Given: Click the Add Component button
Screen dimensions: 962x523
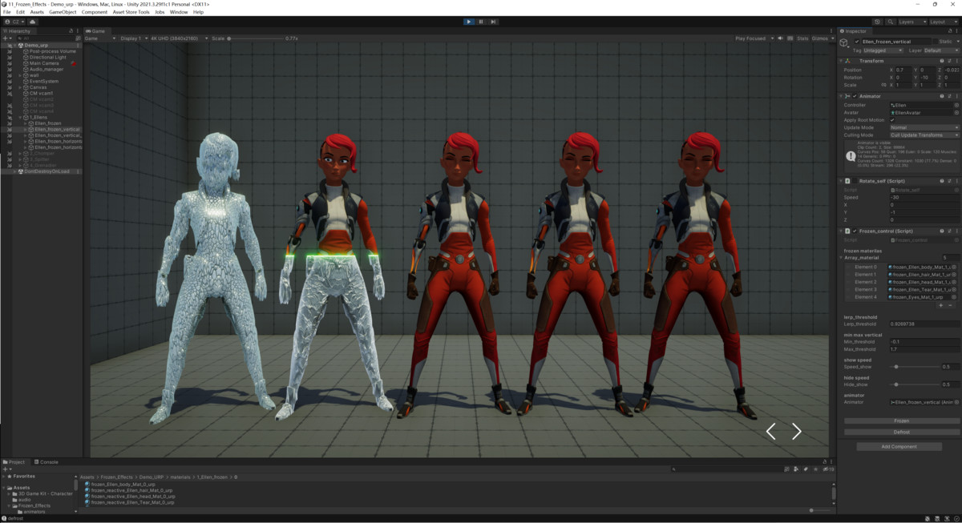Looking at the screenshot, I should tap(899, 447).
